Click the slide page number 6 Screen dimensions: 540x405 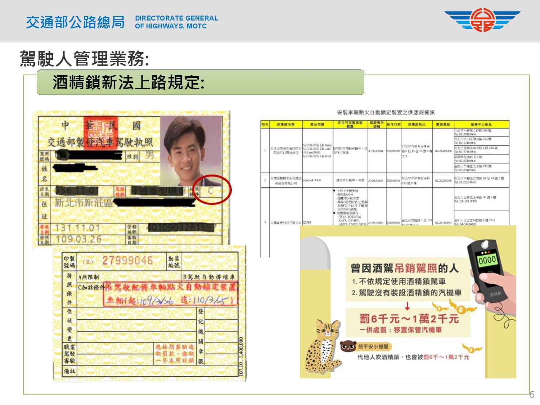click(x=532, y=395)
